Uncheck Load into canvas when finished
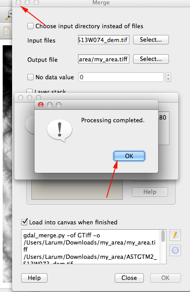The height and width of the screenshot is (292, 190). point(24,222)
